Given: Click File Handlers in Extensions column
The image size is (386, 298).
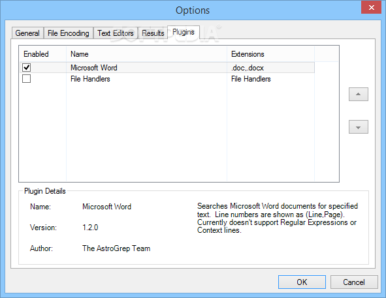Looking at the screenshot, I should pyautogui.click(x=251, y=79).
